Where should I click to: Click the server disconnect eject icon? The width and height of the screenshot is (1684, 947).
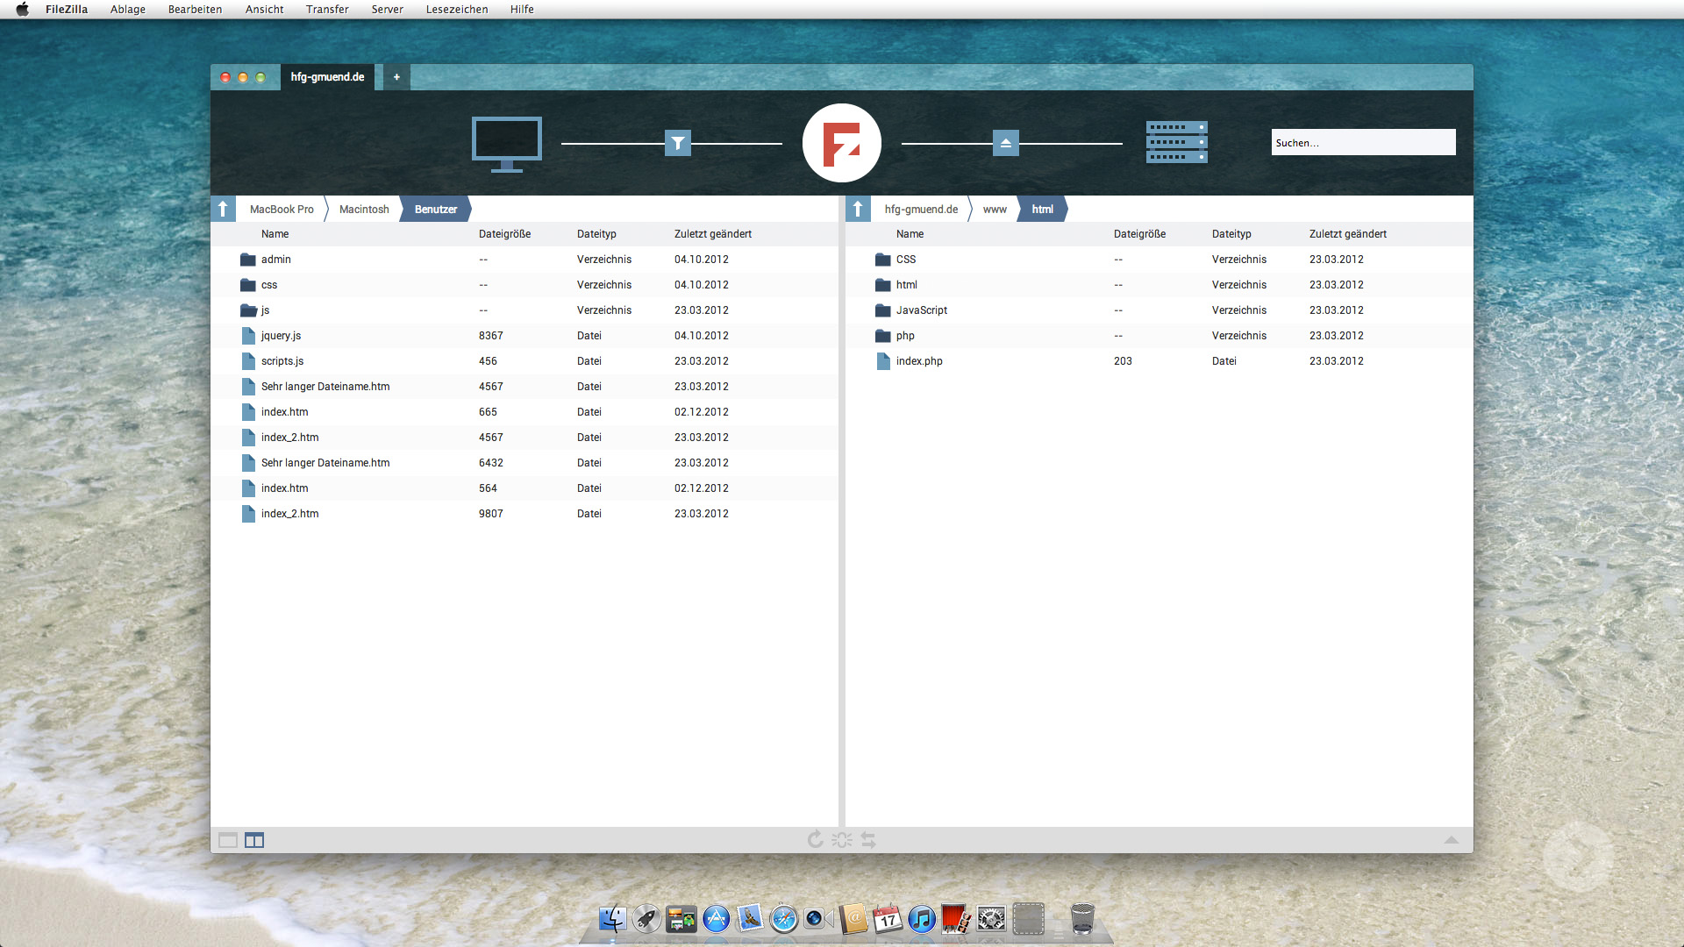pyautogui.click(x=1005, y=142)
